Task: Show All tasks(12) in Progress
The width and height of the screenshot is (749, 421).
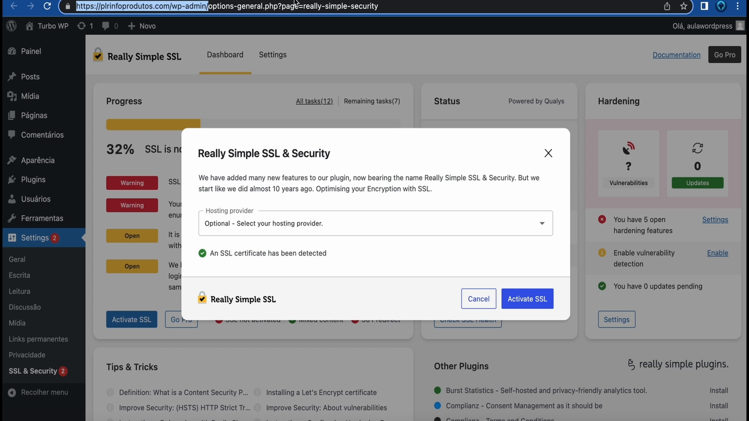Action: pos(314,101)
